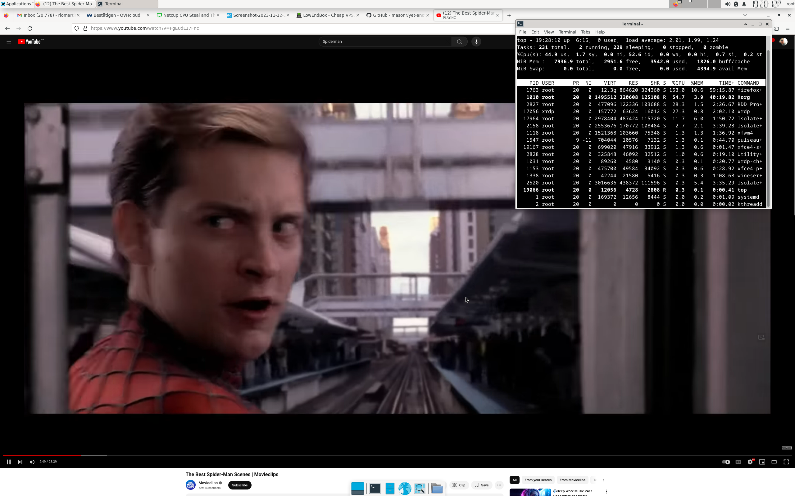The image size is (795, 496).
Task: Toggle the autoplay switch in player
Action: [x=726, y=462]
